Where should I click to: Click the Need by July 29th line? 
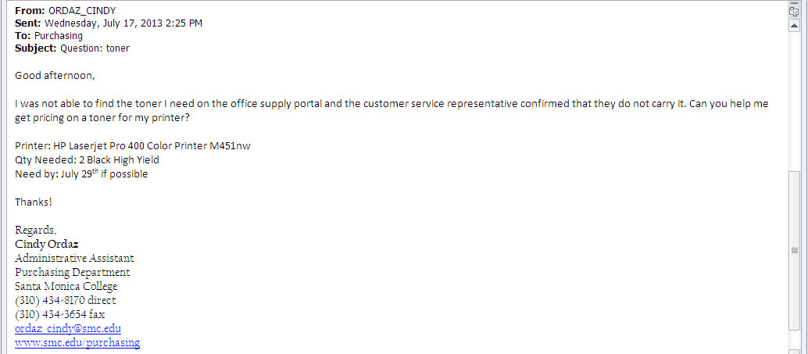(x=81, y=173)
